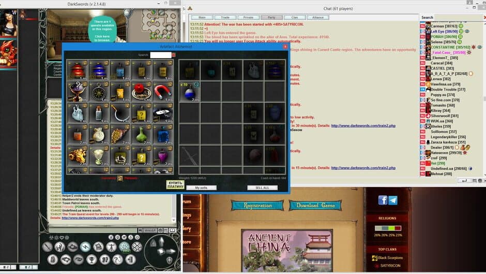This screenshot has width=486, height=274.
Task: Select player Double Trouble [377] in list
Action: point(448,90)
